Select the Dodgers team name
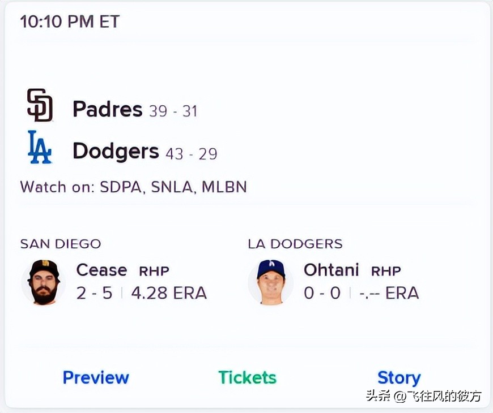 pos(116,151)
